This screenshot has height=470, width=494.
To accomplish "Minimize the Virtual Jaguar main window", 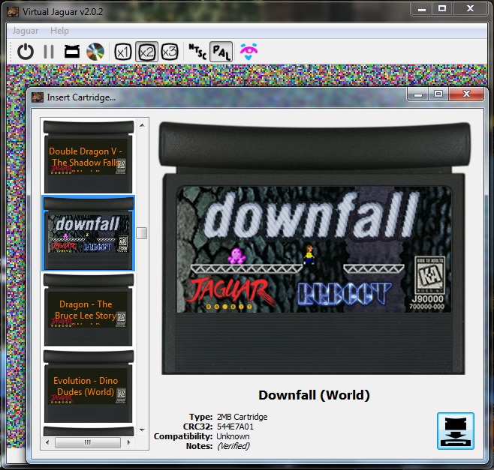I will tap(421, 8).
